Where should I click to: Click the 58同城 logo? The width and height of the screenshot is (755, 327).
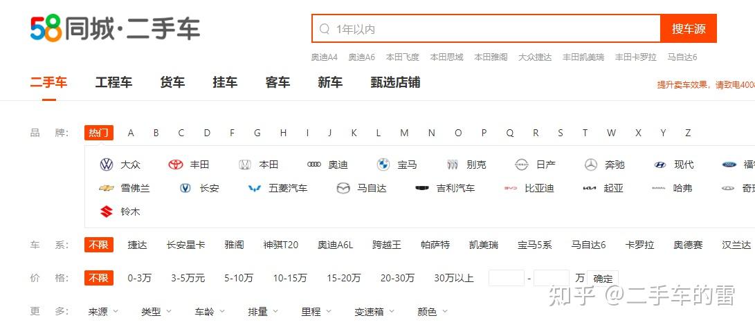tap(115, 28)
